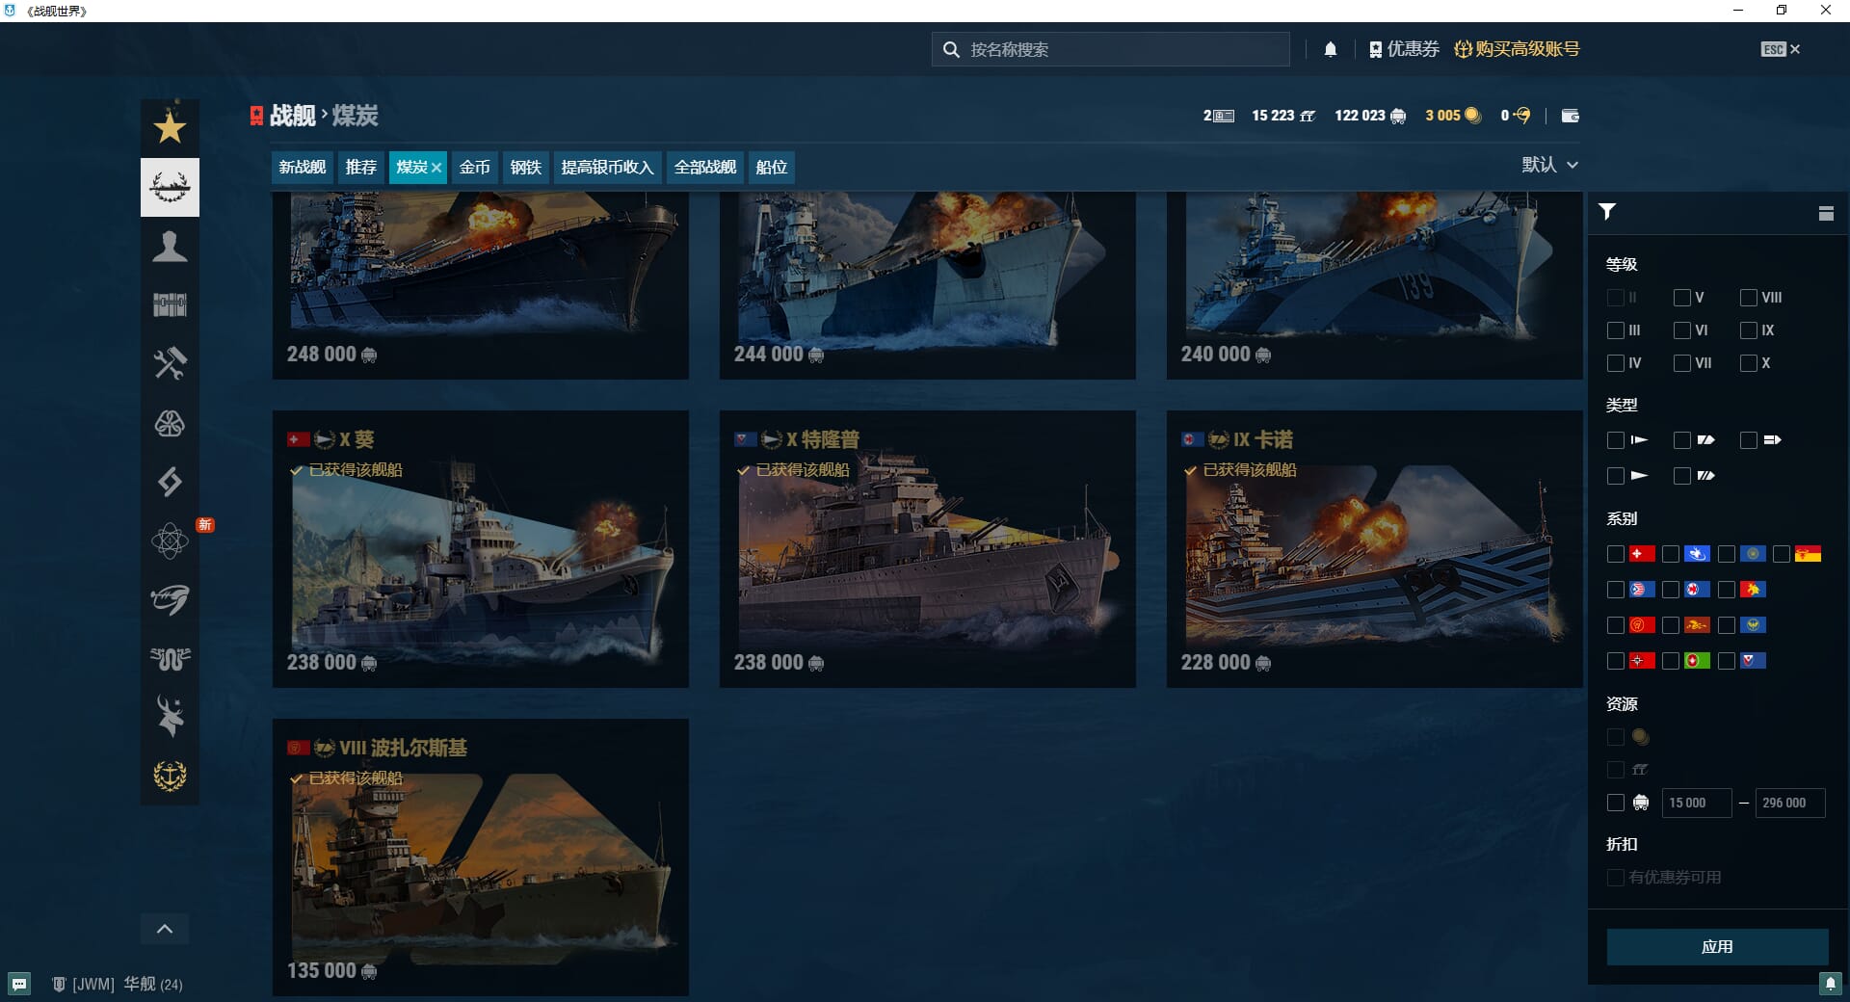1850x1002 pixels.
Task: Open the chat icon in bottom-left corner
Action: pos(19,984)
